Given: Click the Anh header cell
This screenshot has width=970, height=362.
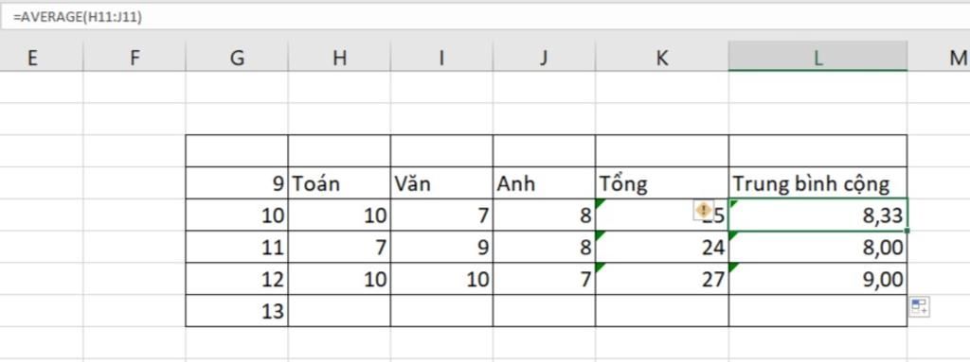Looking at the screenshot, I should coord(545,182).
